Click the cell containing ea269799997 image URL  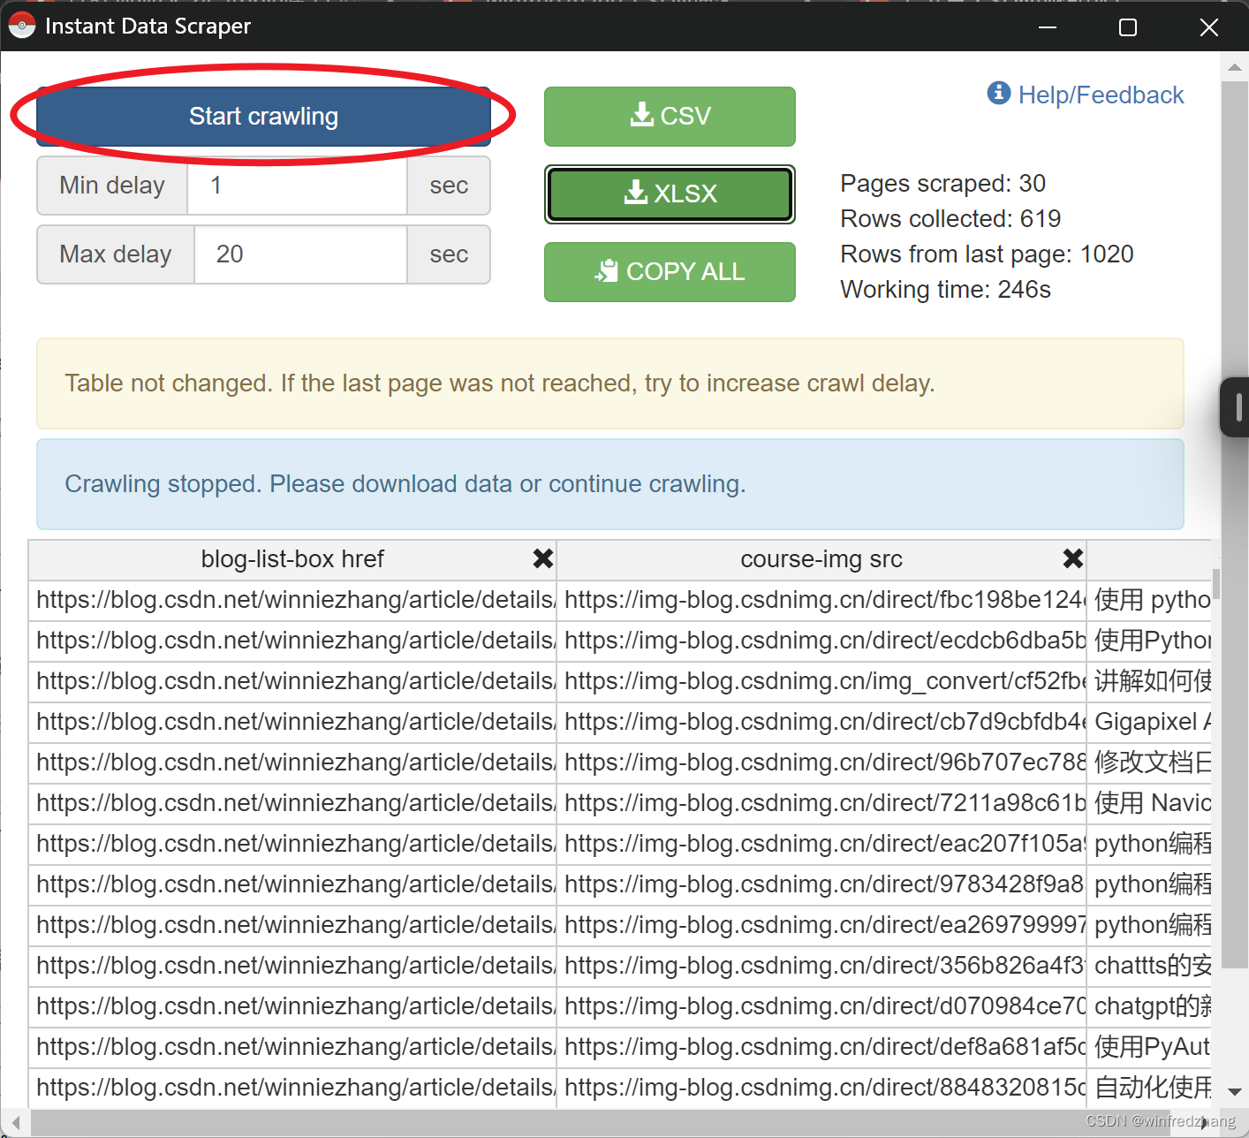(x=821, y=926)
